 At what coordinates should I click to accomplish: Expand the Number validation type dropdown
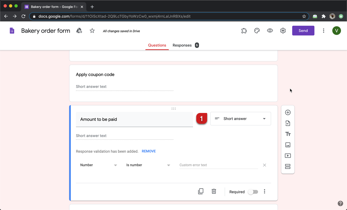point(98,165)
